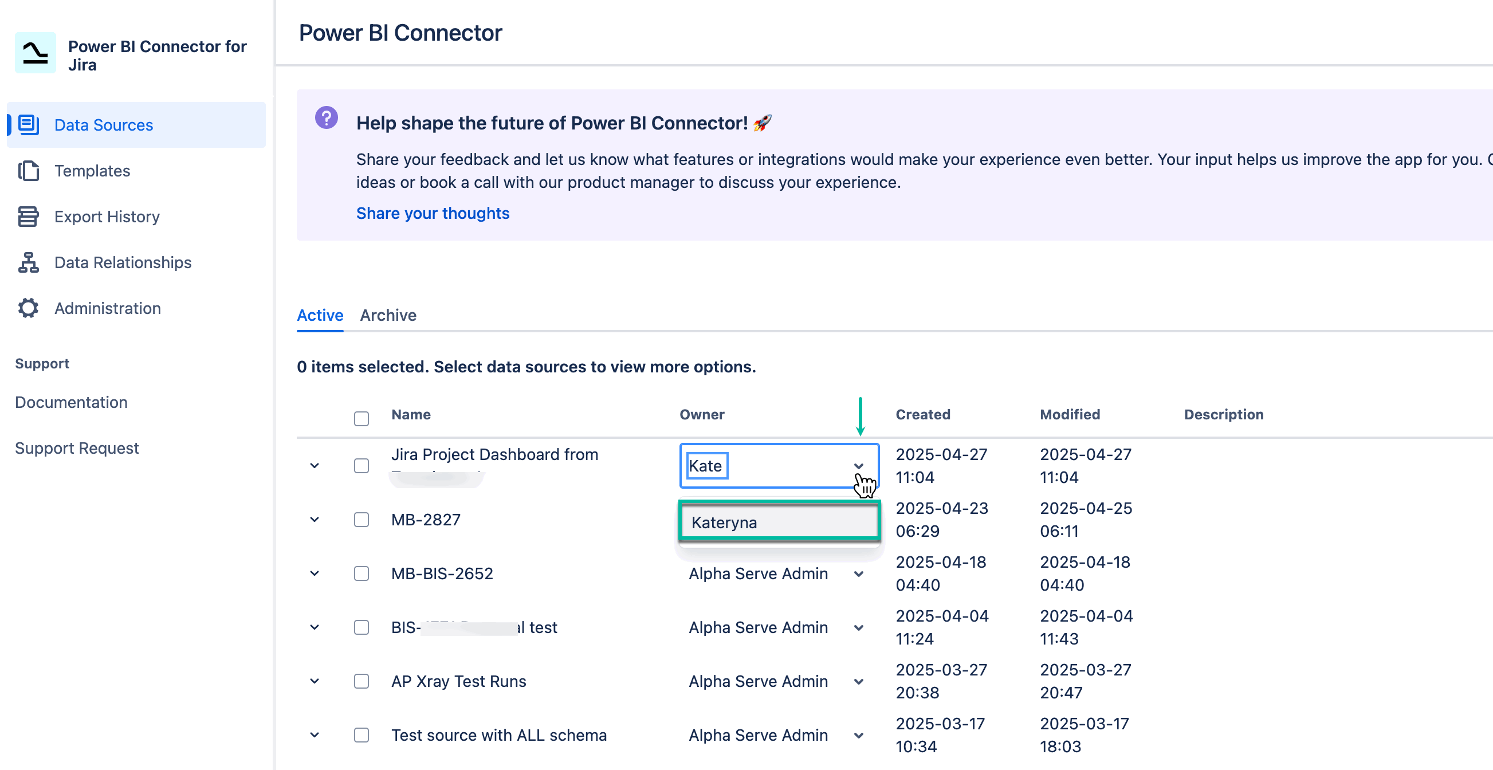Screen dimensions: 1493x770
Task: Open Data Sources from the sidebar
Action: tap(28, 124)
